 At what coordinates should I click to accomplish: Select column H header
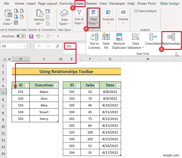(148, 59)
